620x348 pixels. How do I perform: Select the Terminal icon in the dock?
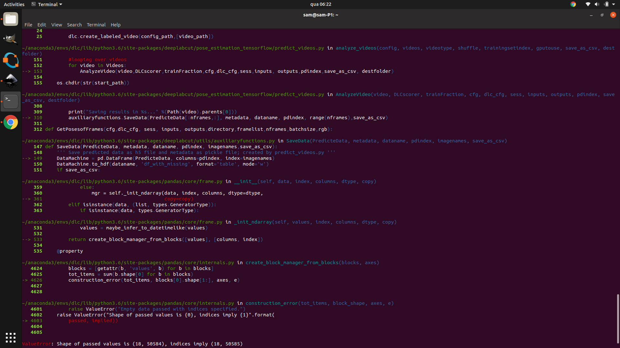(11, 101)
